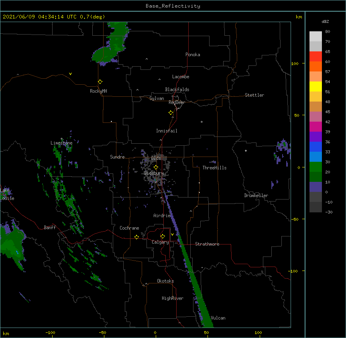Image resolution: width=346 pixels, height=338 pixels.
Task: Click the 0.7(deg) elevation angle text
Action: pyautogui.click(x=92, y=17)
